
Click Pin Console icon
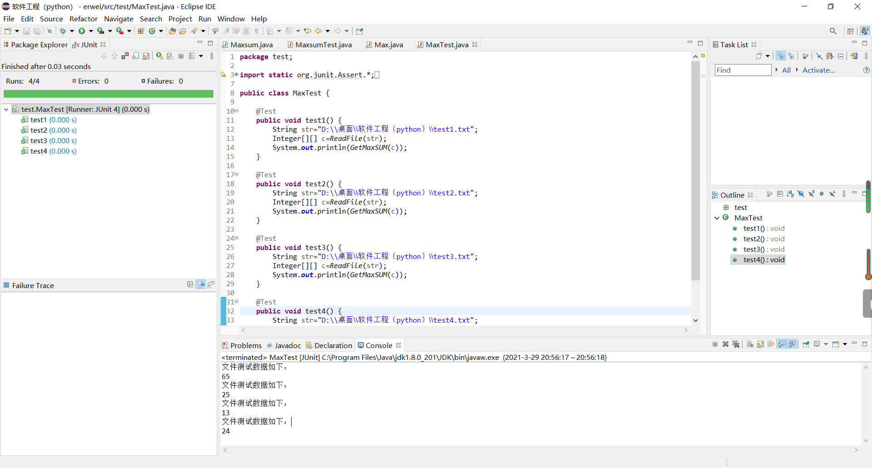click(x=806, y=344)
